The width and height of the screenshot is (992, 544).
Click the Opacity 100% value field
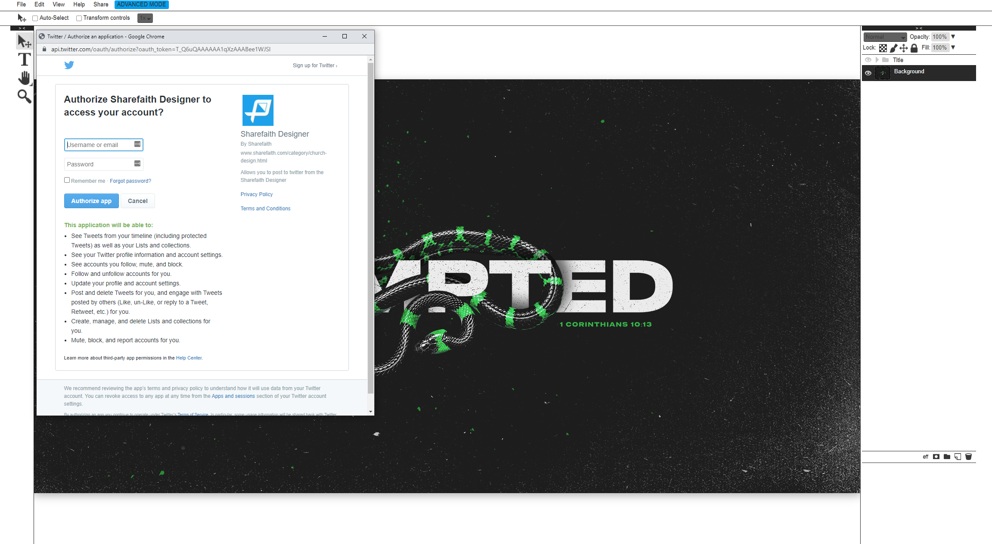pos(940,37)
